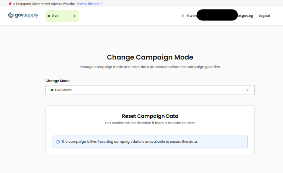The height and width of the screenshot is (173, 283).
Task: Click 'This section will be disabled' subtitle
Action: click(150, 123)
